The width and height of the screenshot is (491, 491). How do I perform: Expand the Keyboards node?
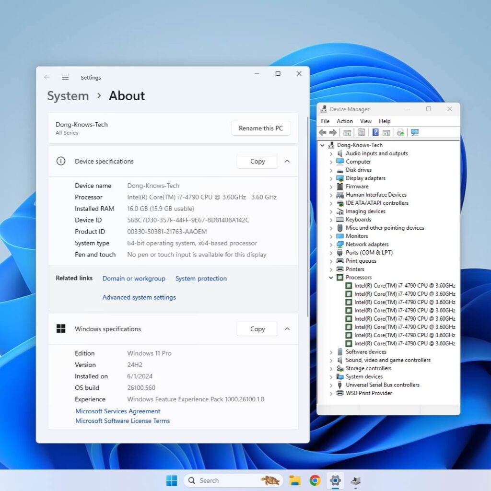click(x=331, y=220)
